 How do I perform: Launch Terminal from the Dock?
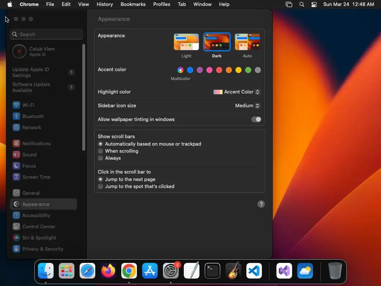click(212, 271)
